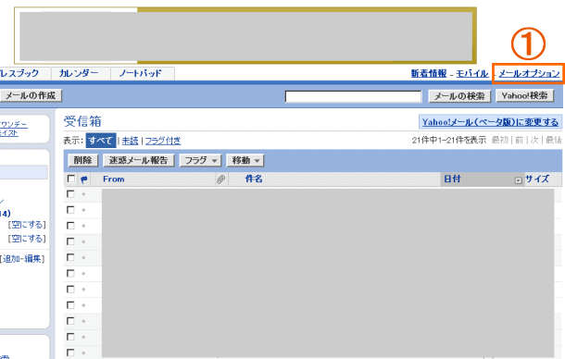The width and height of the screenshot is (565, 359).
Task: Show すべて messages filter
Action: tap(101, 141)
